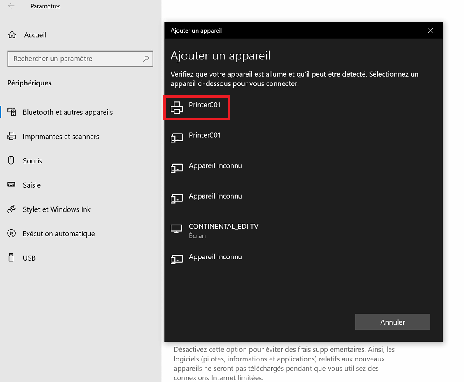Open the USB settings

29,258
